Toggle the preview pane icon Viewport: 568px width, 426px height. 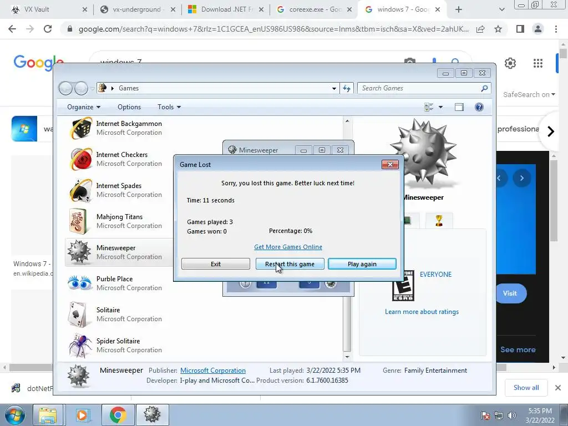(459, 107)
